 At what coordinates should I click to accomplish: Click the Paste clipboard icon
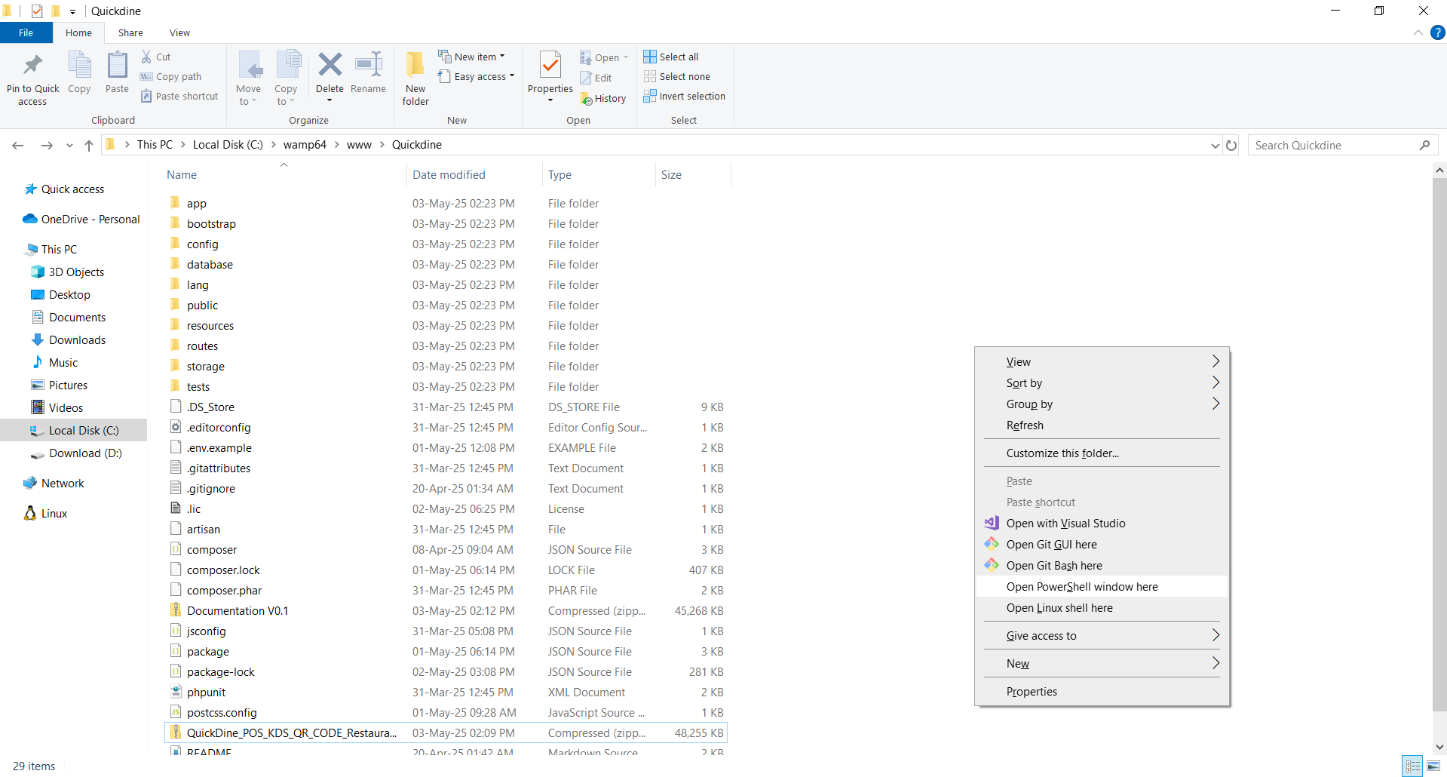tap(117, 65)
